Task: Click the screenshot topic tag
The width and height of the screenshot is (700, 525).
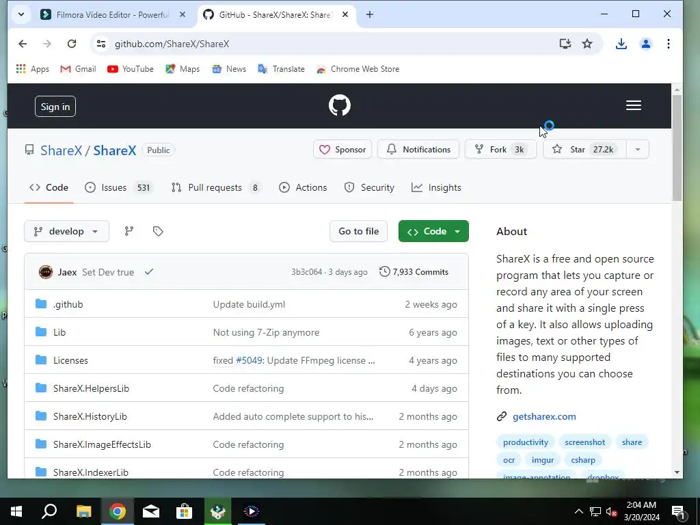Action: point(585,442)
